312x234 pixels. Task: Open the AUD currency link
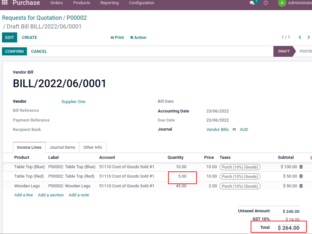[244, 129]
